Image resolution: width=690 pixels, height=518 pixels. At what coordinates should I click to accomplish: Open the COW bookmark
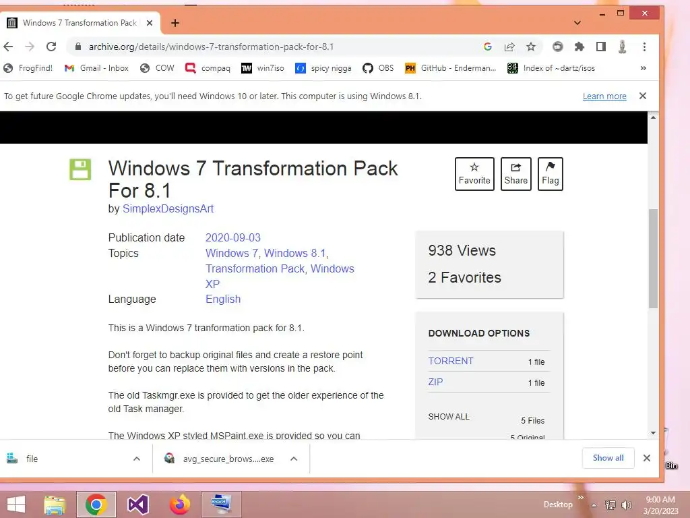click(x=157, y=68)
